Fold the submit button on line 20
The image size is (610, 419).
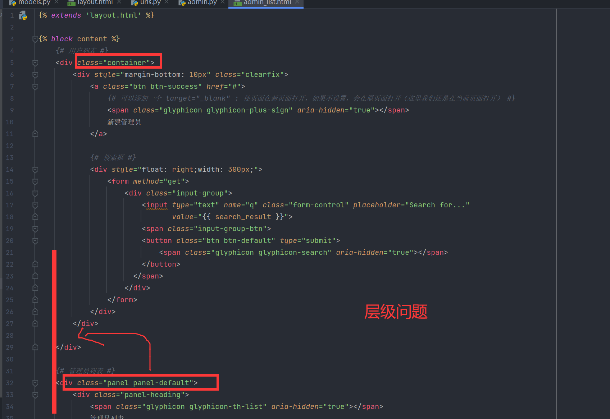pos(35,241)
